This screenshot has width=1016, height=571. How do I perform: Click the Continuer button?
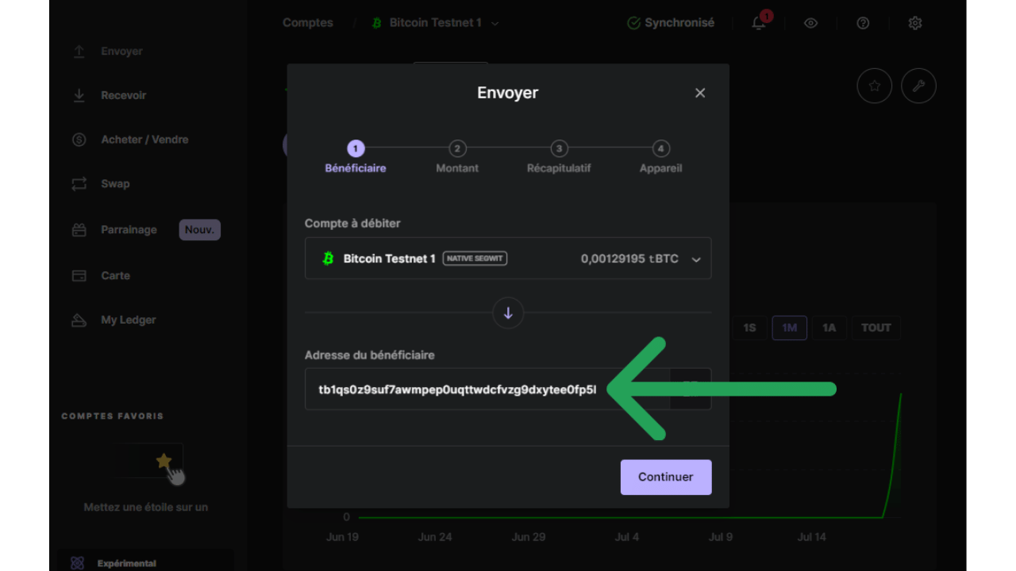coord(666,477)
